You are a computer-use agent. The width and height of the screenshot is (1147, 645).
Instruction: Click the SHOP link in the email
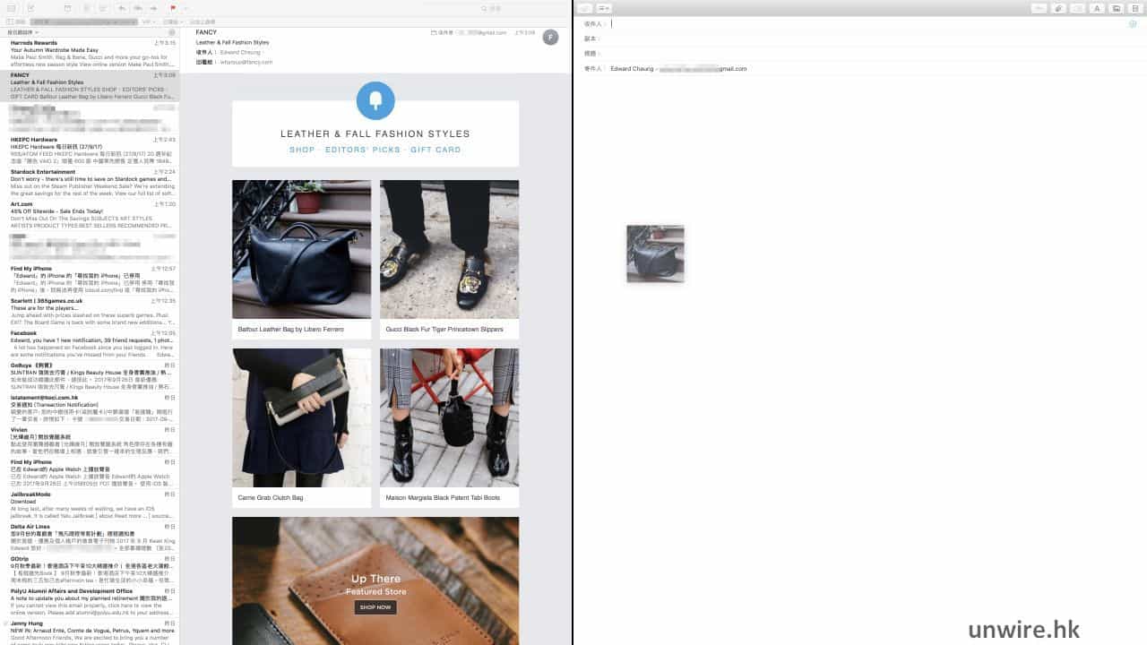tap(302, 150)
